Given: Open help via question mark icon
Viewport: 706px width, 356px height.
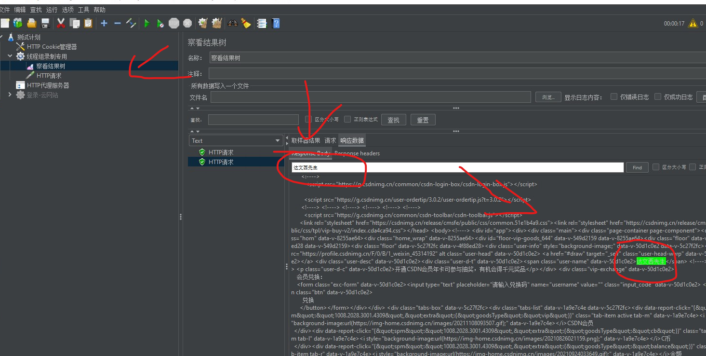Looking at the screenshot, I should tap(276, 23).
